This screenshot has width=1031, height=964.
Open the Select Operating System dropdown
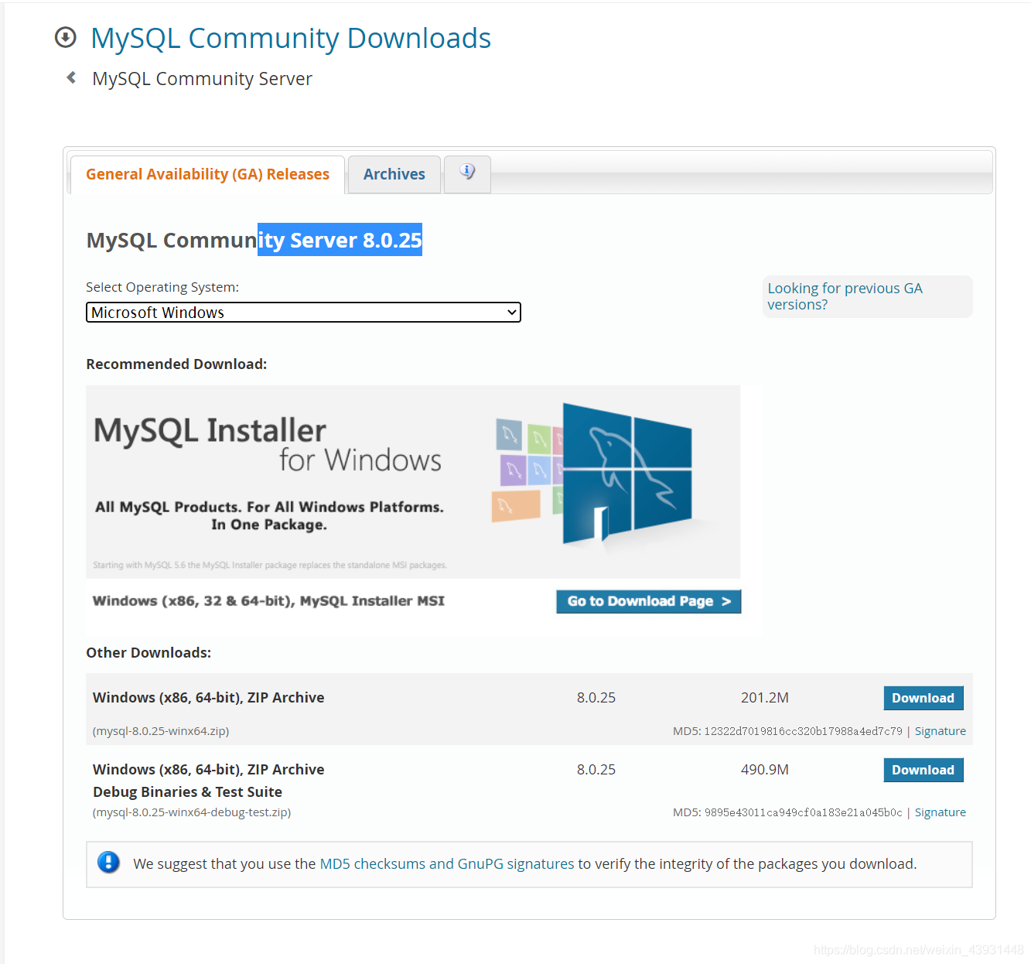coord(303,313)
